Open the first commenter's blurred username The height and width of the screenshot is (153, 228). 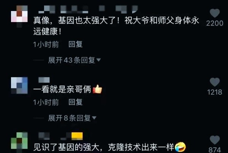(88, 9)
